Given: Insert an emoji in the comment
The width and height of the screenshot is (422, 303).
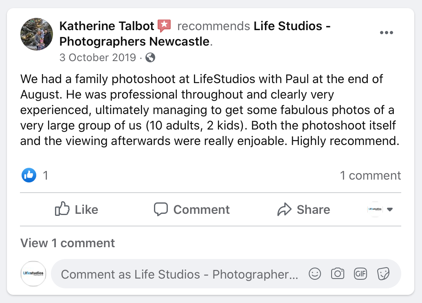Looking at the screenshot, I should pyautogui.click(x=315, y=274).
